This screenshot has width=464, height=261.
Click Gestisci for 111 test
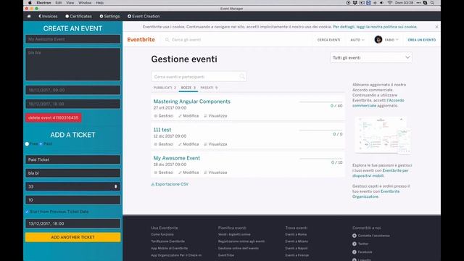(164, 144)
